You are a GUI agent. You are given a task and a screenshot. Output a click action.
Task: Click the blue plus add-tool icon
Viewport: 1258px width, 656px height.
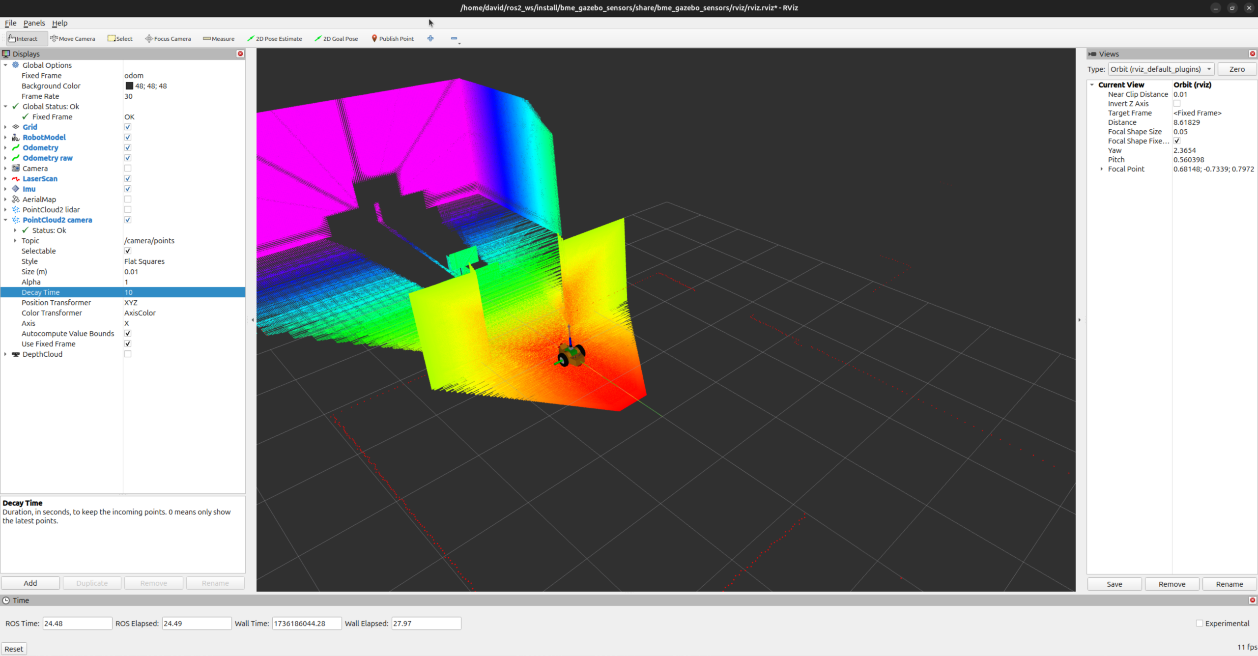click(430, 38)
